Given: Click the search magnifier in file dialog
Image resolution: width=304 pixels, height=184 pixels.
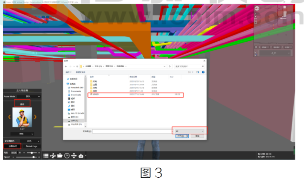Looking at the screenshot, I should pos(203,67).
